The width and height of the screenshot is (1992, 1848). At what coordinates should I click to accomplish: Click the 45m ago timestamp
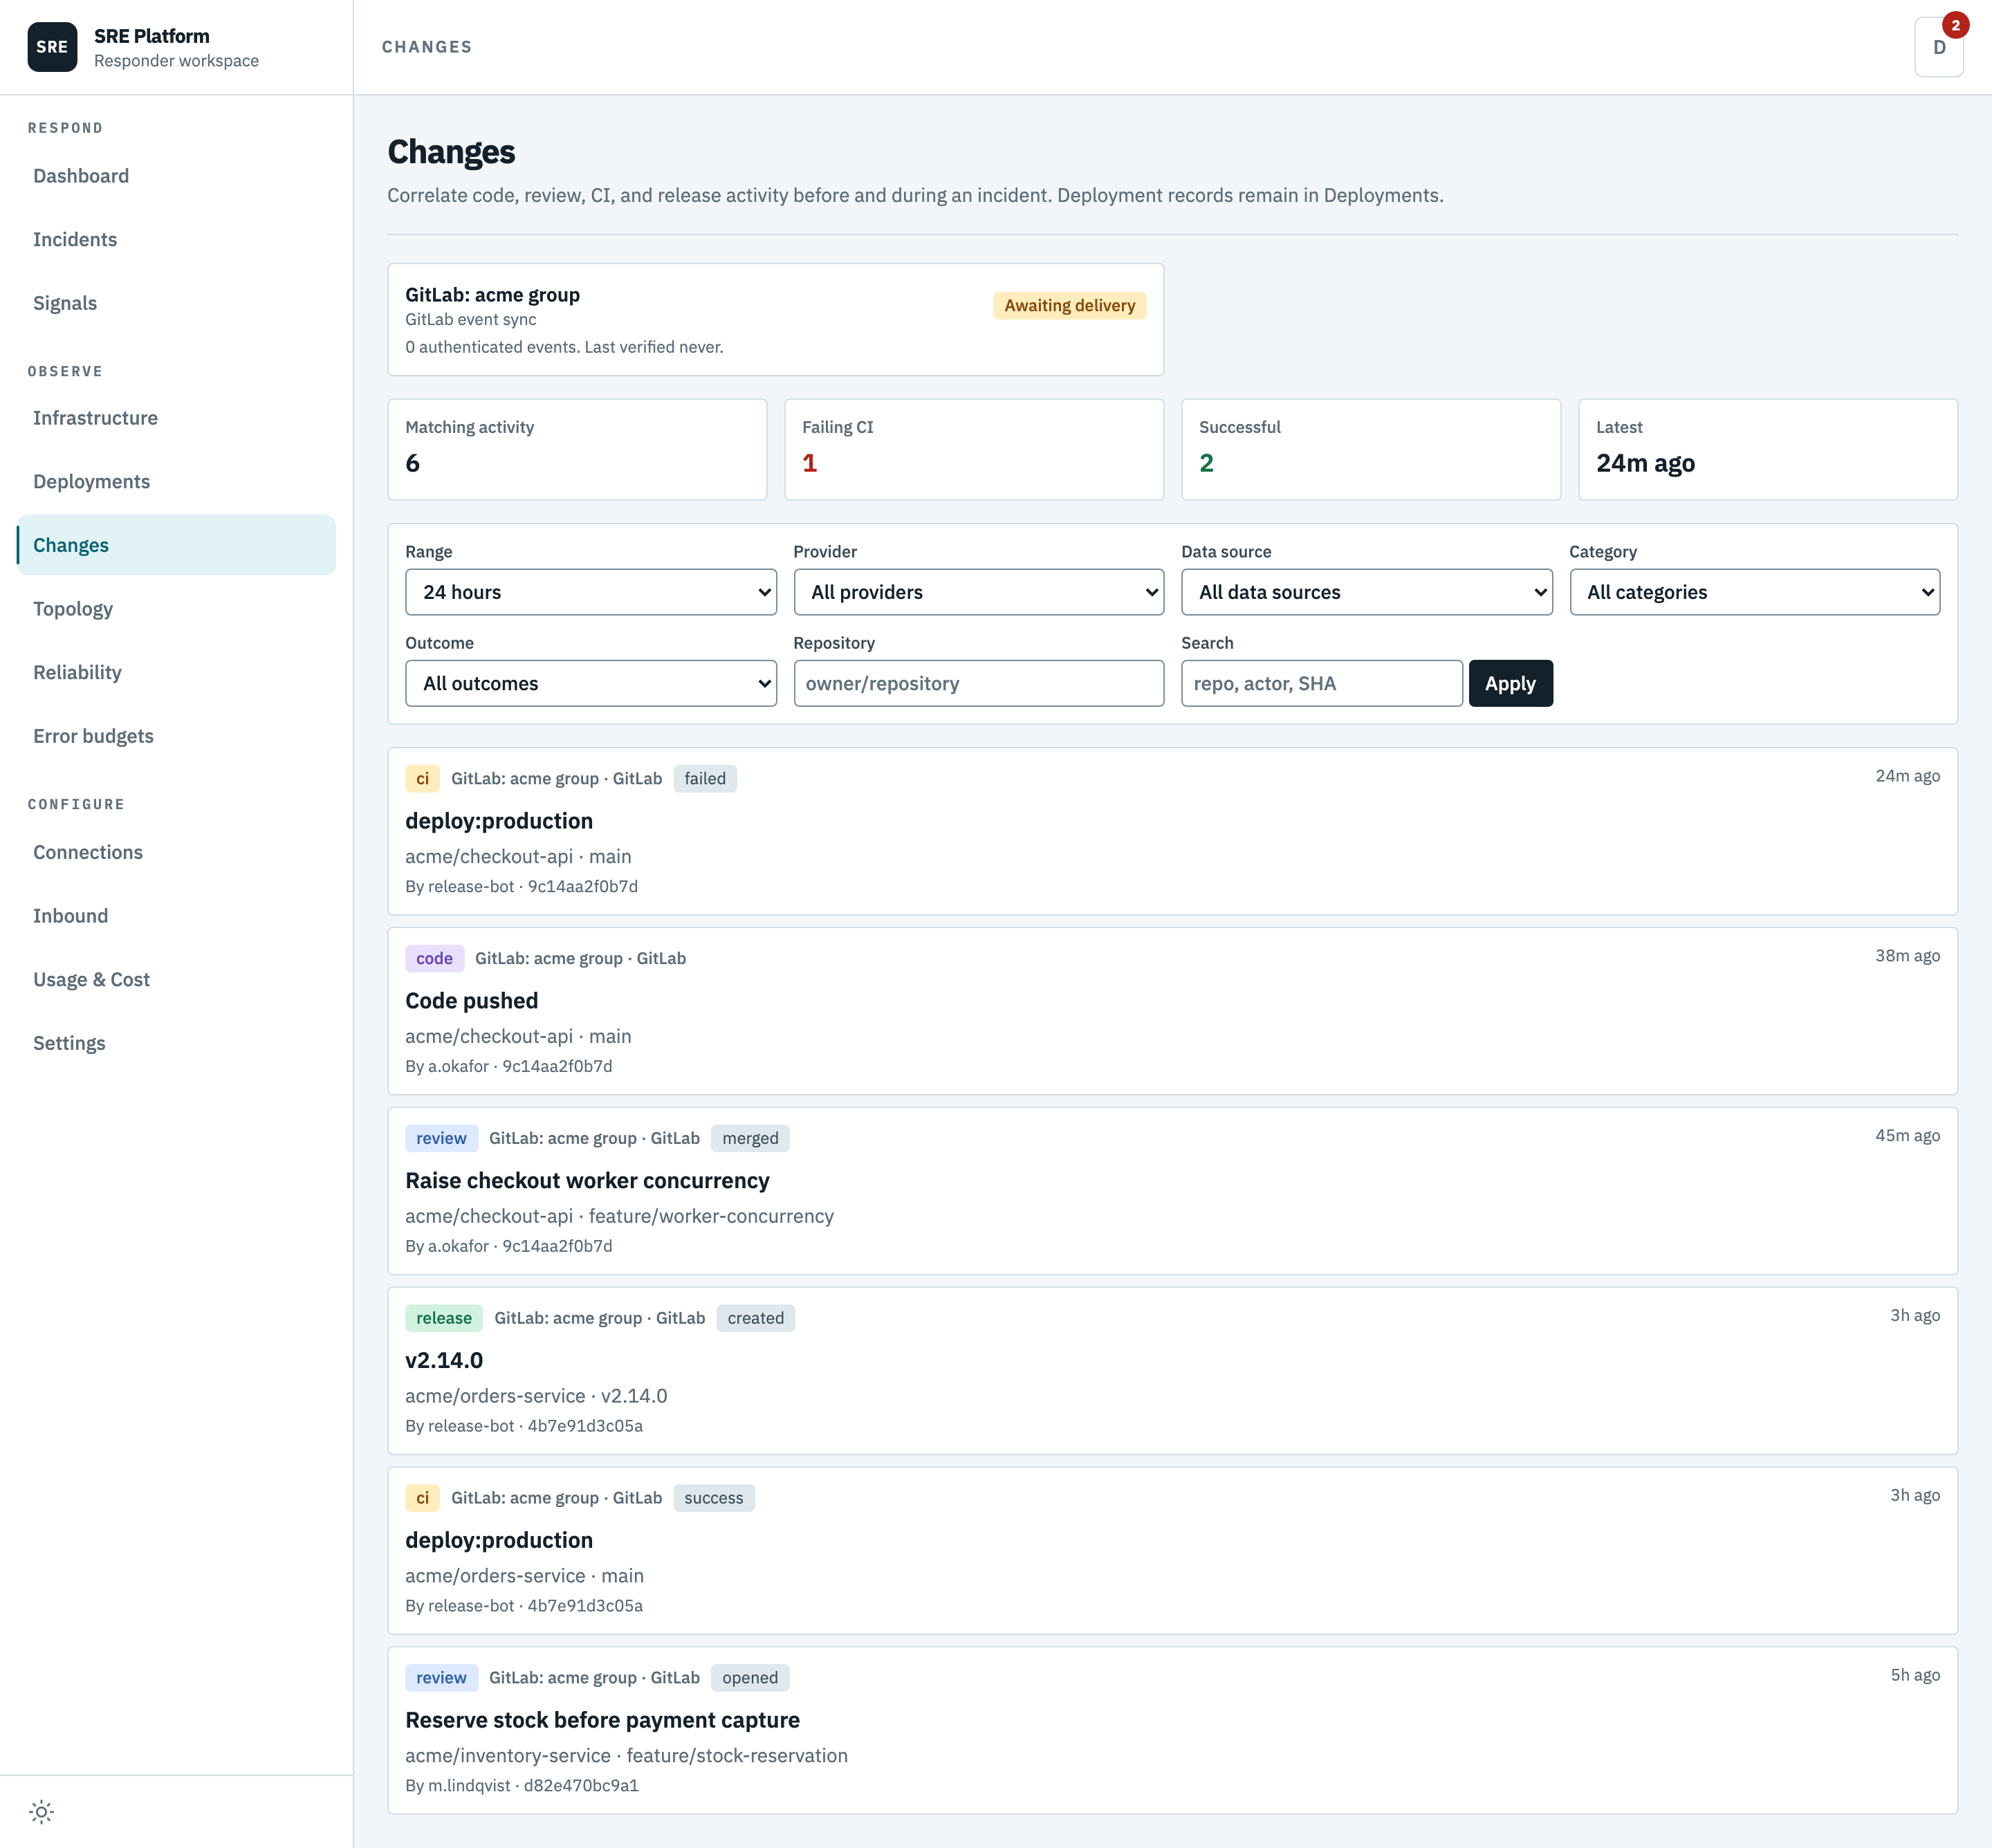pyautogui.click(x=1907, y=1136)
